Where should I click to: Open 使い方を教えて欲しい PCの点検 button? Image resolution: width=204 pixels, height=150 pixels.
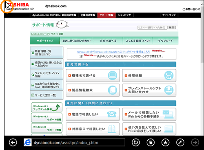149,129
